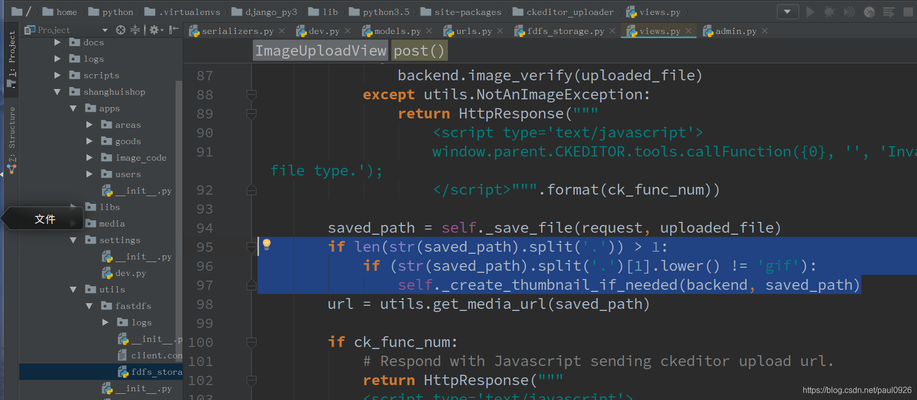The image size is (917, 400).
Task: Open the Project panel gear settings
Action: click(156, 30)
